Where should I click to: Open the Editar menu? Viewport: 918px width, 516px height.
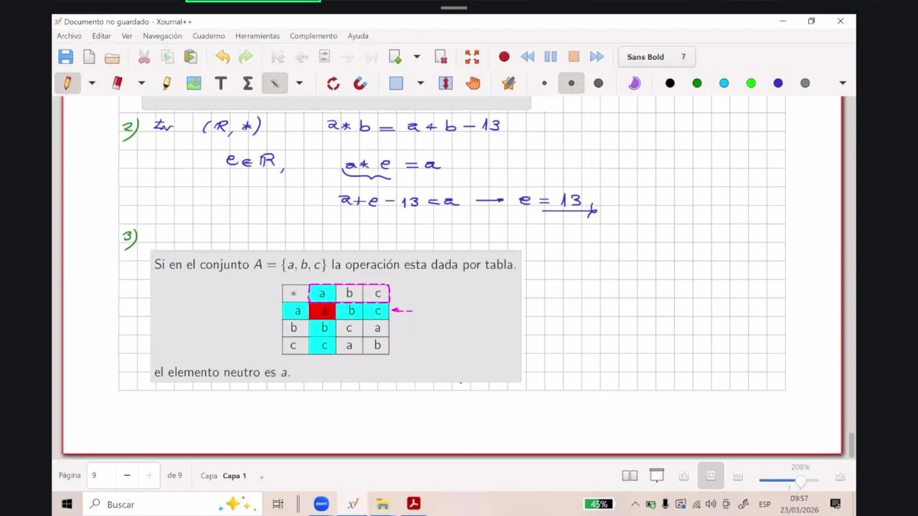(101, 36)
